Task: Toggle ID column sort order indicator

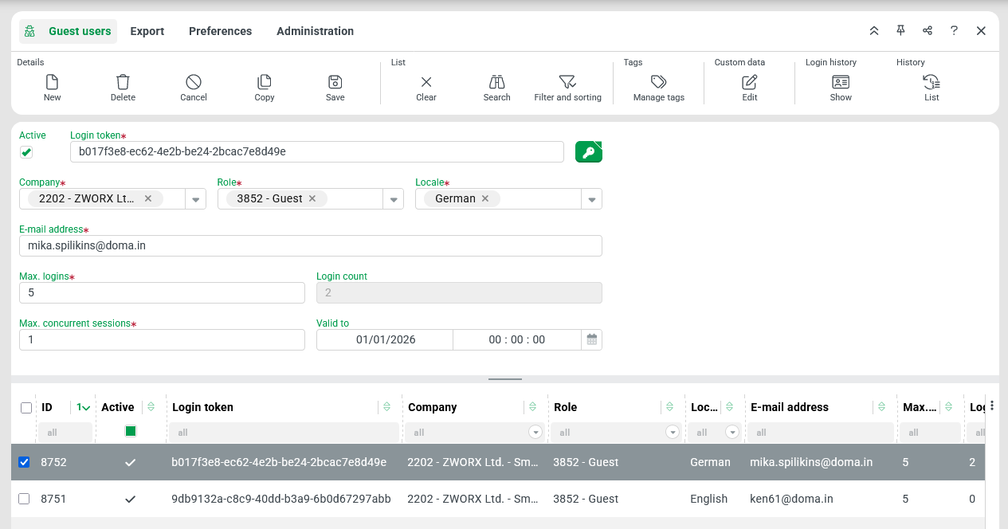Action: tap(83, 407)
